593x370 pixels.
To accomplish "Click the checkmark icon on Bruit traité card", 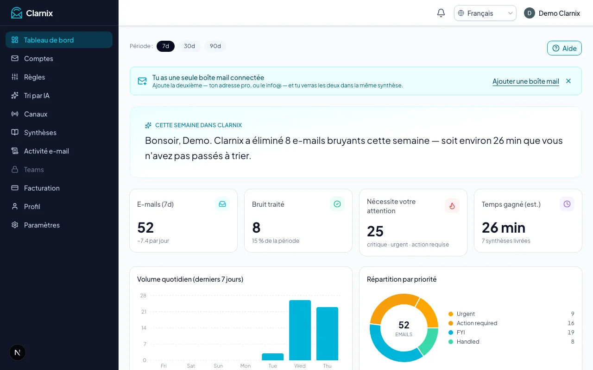I will pyautogui.click(x=337, y=204).
